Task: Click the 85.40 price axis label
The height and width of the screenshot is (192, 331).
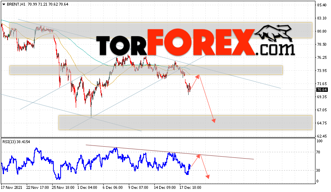Action: [x=322, y=5]
